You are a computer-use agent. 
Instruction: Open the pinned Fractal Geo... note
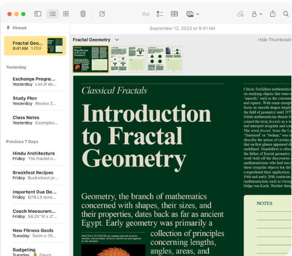[35, 46]
